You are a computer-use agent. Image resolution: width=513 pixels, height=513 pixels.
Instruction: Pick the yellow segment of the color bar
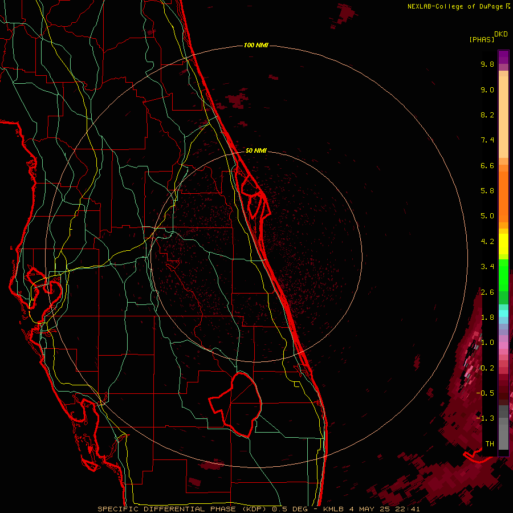coord(503,243)
